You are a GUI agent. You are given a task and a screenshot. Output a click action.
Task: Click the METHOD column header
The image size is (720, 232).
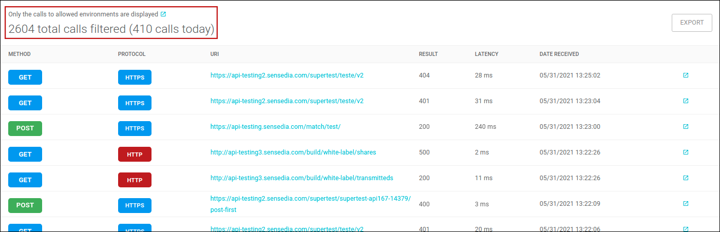[20, 54]
